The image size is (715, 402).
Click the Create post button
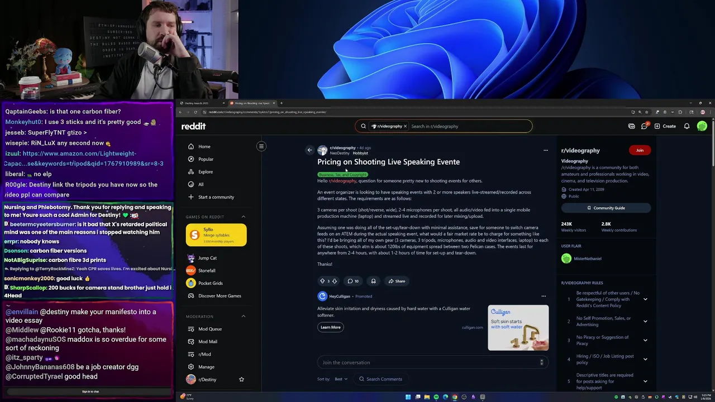coord(665,126)
